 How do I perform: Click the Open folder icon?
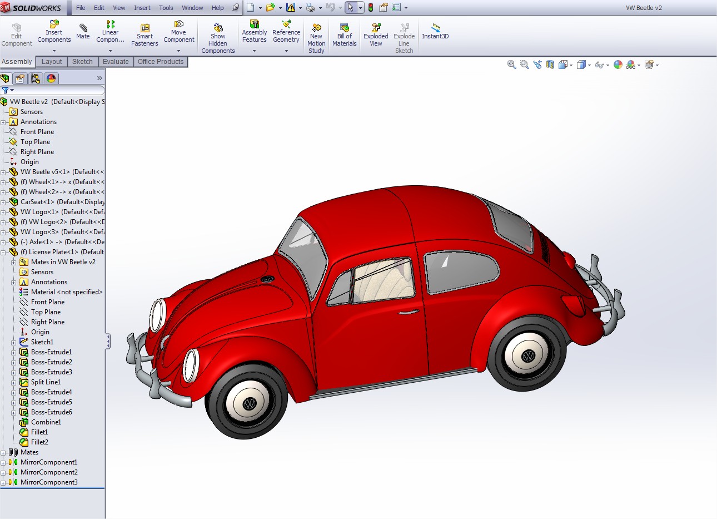pyautogui.click(x=270, y=8)
